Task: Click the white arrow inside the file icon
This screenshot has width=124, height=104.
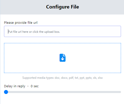Action: click(x=62, y=58)
